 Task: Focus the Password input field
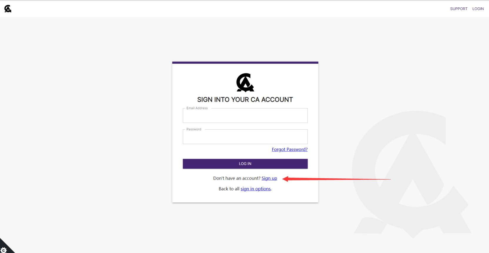(245, 137)
